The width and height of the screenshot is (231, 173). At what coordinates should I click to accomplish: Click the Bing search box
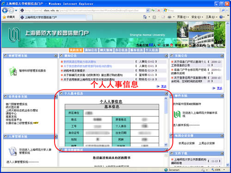pyautogui.click(x=191, y=11)
